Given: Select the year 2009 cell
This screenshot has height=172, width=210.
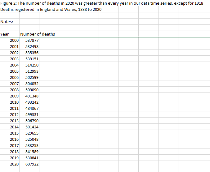Looking at the screenshot, I should coord(14,96).
